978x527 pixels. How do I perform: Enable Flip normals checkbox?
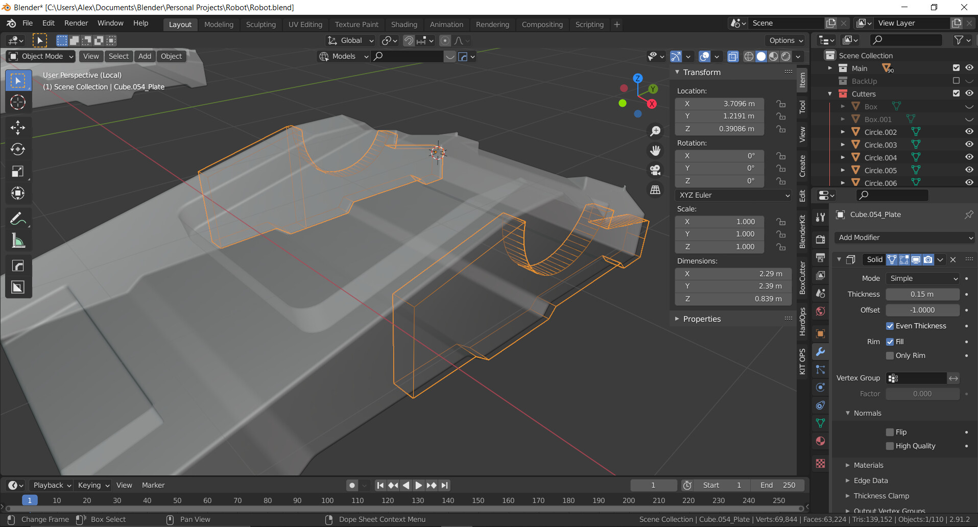click(x=890, y=432)
